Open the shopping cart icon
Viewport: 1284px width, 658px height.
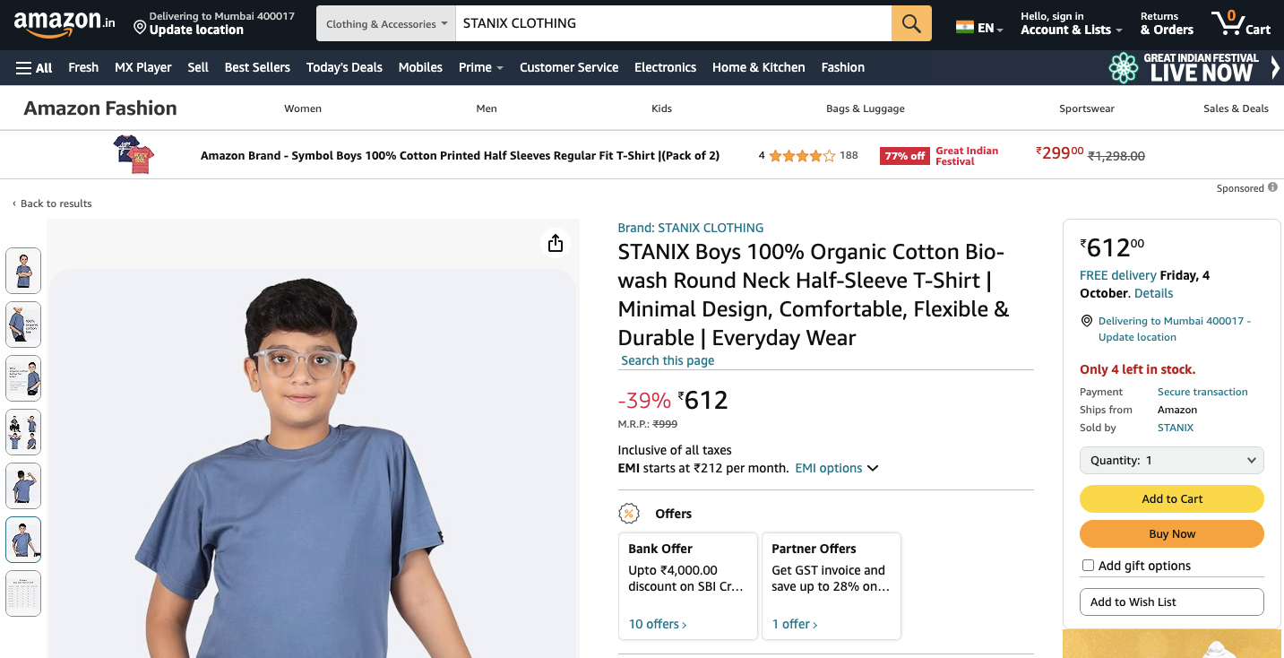click(x=1239, y=23)
